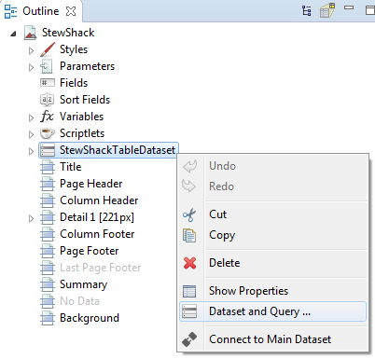Click the Detail 1 band icon
Screen dimensions: 375x359
[48, 217]
